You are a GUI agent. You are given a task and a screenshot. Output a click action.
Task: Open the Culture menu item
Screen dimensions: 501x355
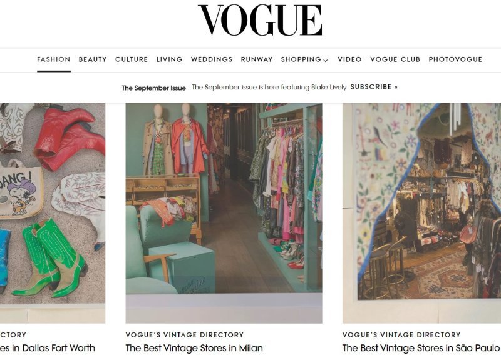(x=132, y=59)
